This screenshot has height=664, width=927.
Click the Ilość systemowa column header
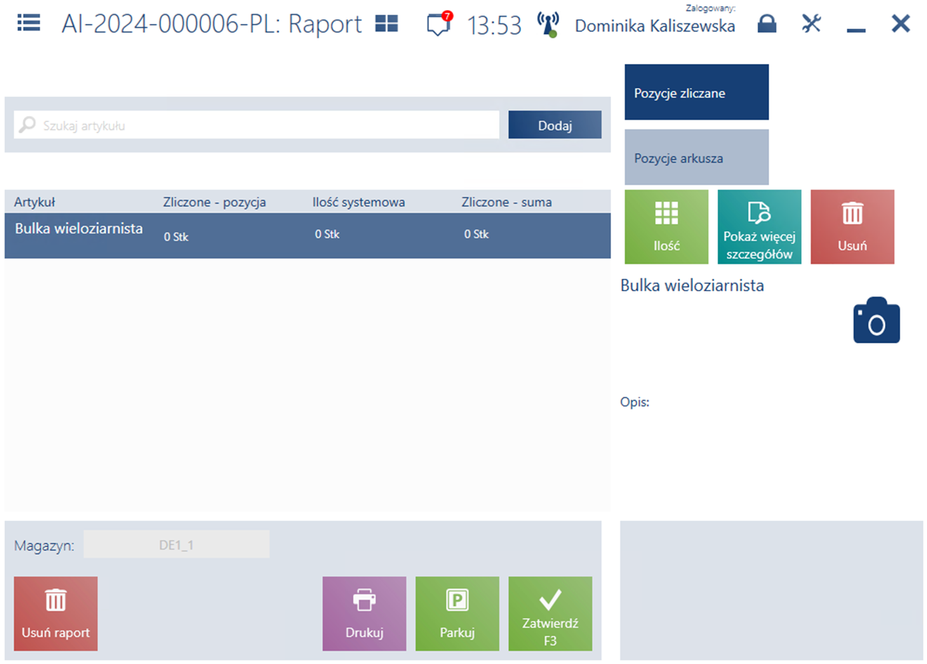[x=359, y=202]
